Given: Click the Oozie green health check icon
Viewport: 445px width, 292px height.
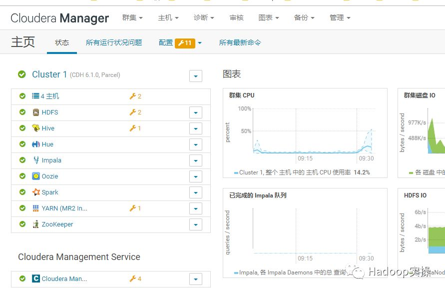Looking at the screenshot, I should (x=22, y=176).
